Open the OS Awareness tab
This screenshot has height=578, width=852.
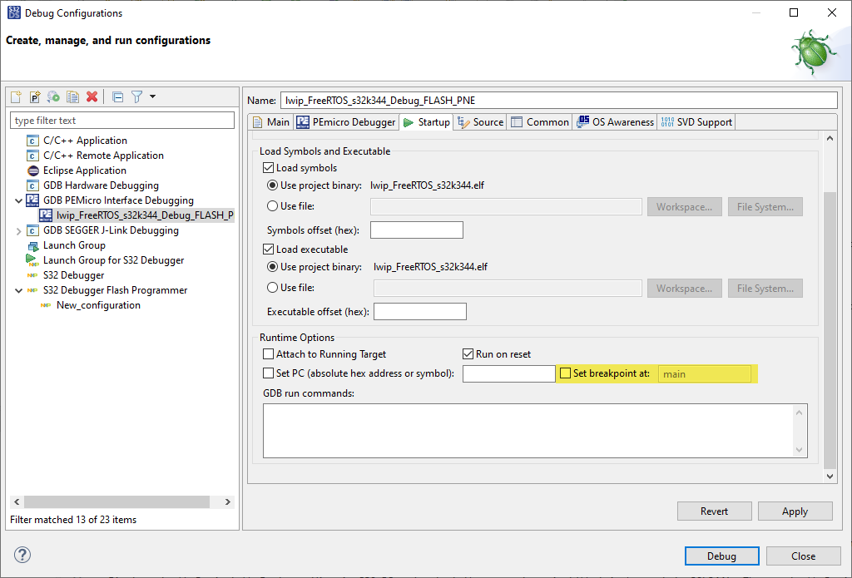(x=614, y=121)
